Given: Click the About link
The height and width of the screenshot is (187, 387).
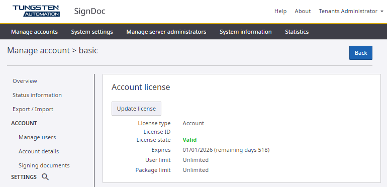Looking at the screenshot, I should point(303,12).
